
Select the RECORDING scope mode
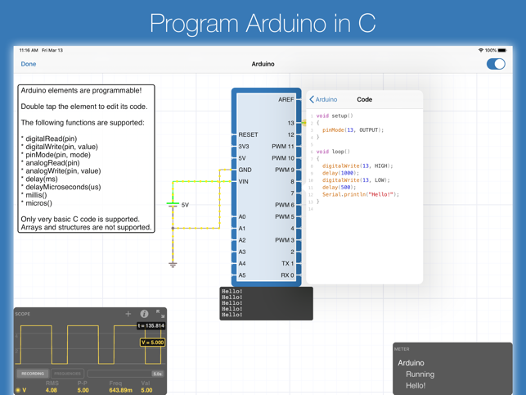[x=33, y=374]
